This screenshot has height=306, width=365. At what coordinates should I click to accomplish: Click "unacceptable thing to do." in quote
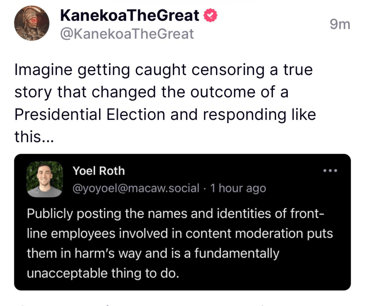[102, 273]
